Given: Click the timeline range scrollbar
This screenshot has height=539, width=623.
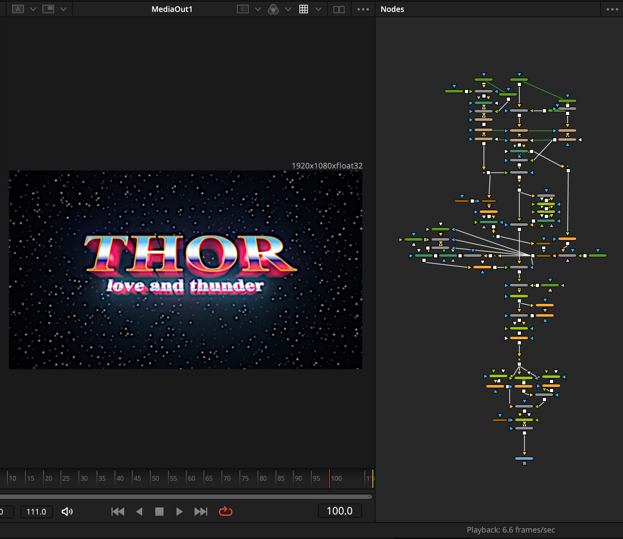Looking at the screenshot, I should [186, 497].
